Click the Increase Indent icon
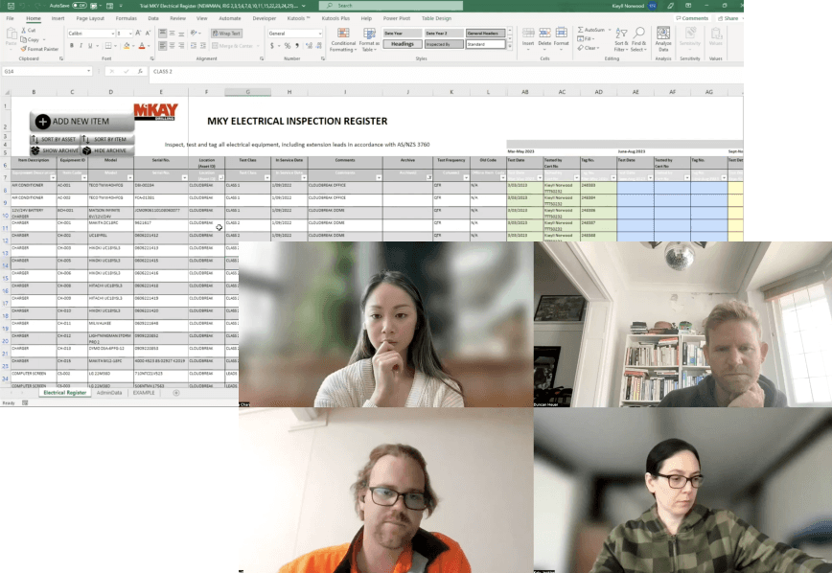Viewport: 832px width, 573px height. [203, 46]
